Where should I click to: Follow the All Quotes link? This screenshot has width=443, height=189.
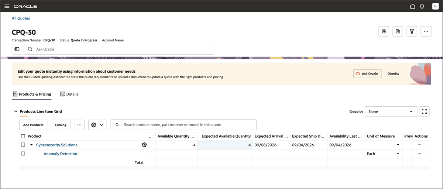pyautogui.click(x=21, y=18)
